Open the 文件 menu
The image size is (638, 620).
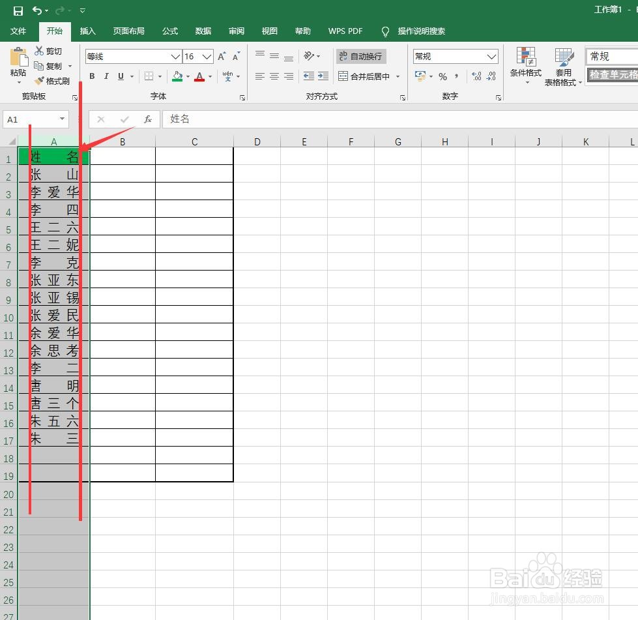point(18,31)
